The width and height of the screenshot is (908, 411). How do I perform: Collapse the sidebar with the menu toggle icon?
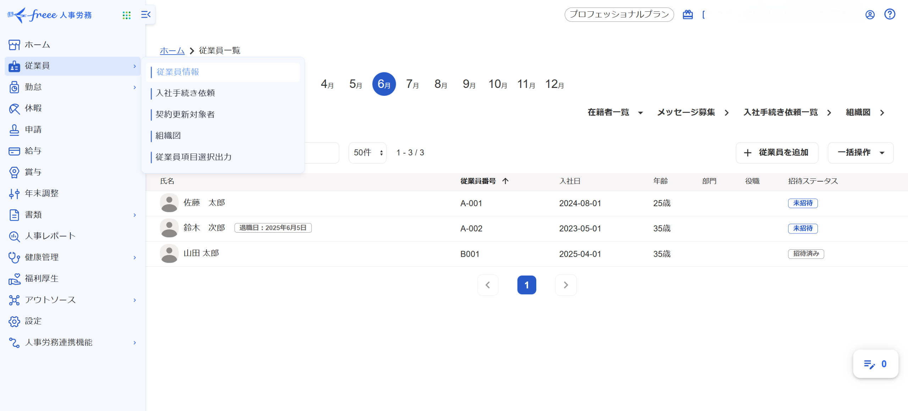(146, 15)
